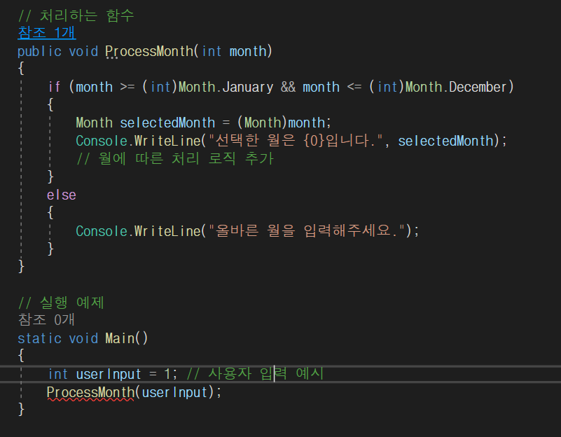
Task: Click the '(Month)month' cast expression
Action: [x=282, y=123]
